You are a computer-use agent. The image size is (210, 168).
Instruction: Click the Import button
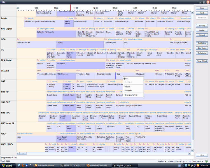(202, 31)
